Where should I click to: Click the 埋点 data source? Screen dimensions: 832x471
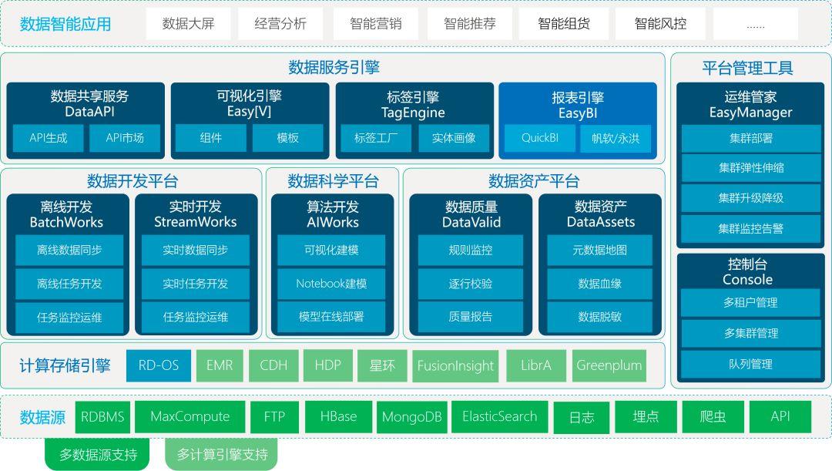[x=646, y=417]
